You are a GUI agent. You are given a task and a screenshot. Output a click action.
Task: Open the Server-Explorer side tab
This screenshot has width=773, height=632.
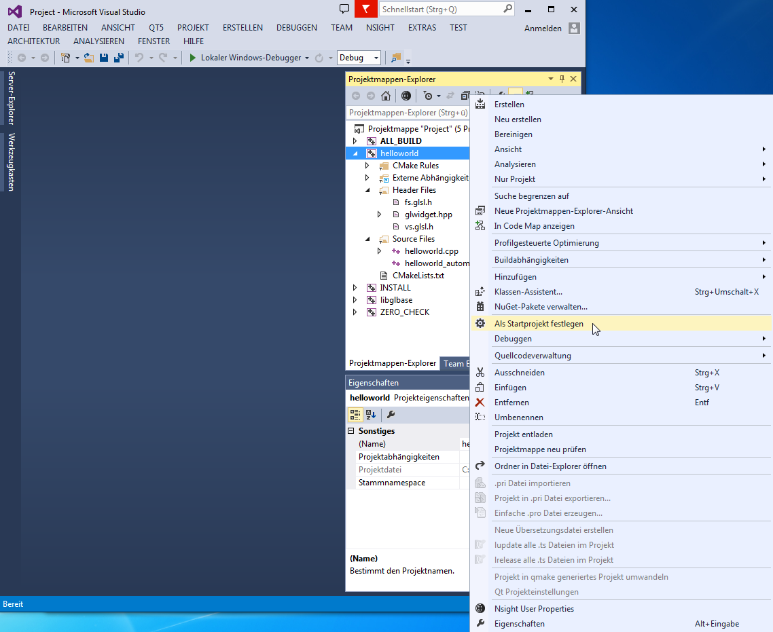coord(12,98)
